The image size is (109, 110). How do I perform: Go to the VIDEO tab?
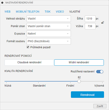60,12
